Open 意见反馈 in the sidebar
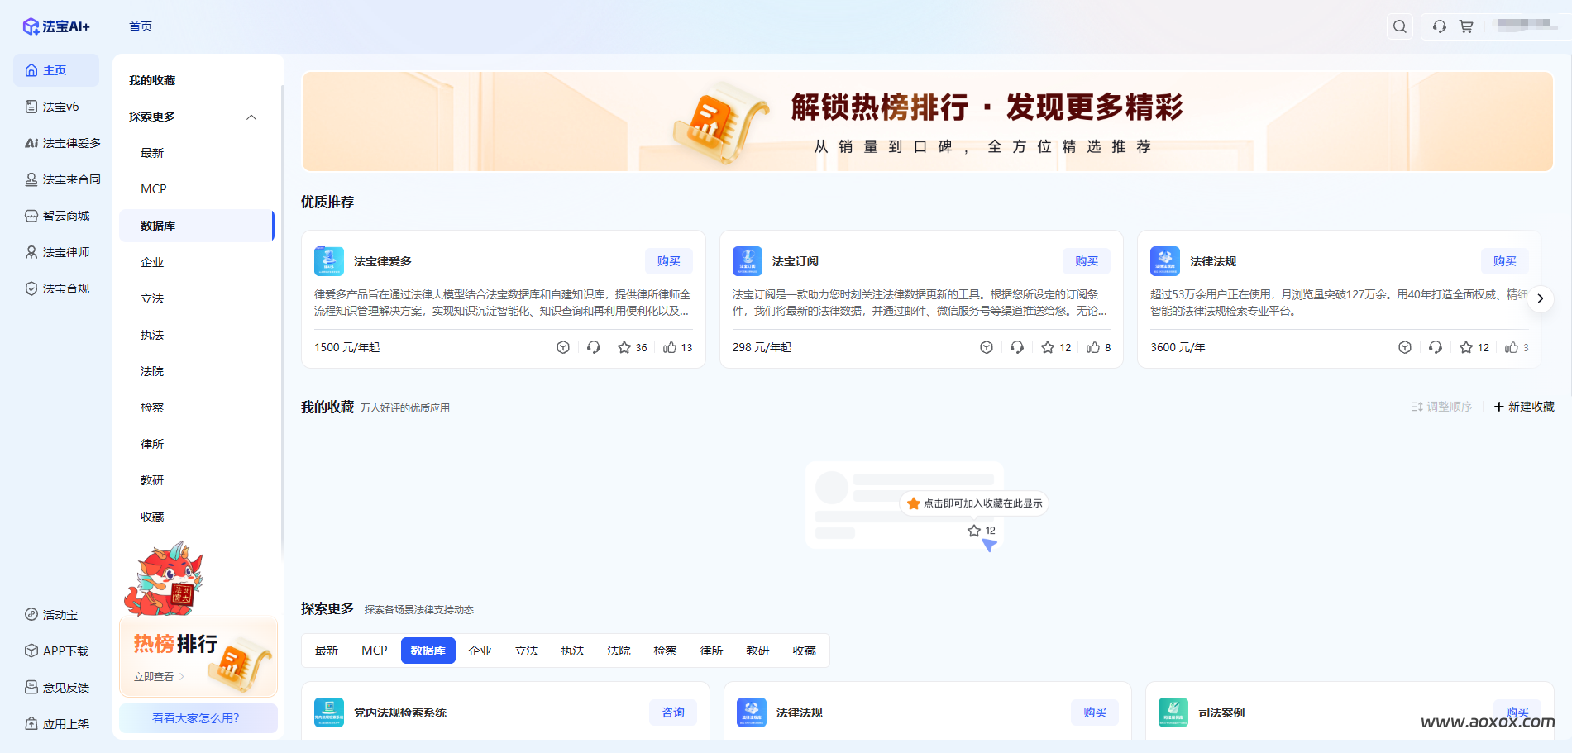 click(x=56, y=688)
